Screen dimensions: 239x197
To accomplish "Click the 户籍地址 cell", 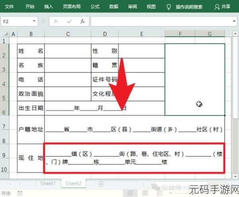I will point(31,130).
